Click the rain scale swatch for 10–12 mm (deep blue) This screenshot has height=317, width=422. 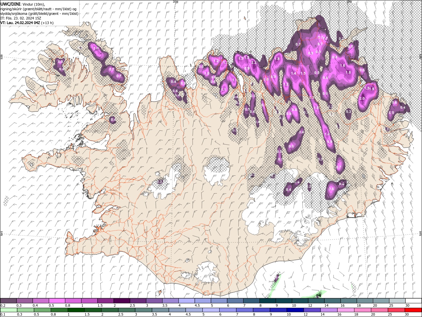coord(295,310)
